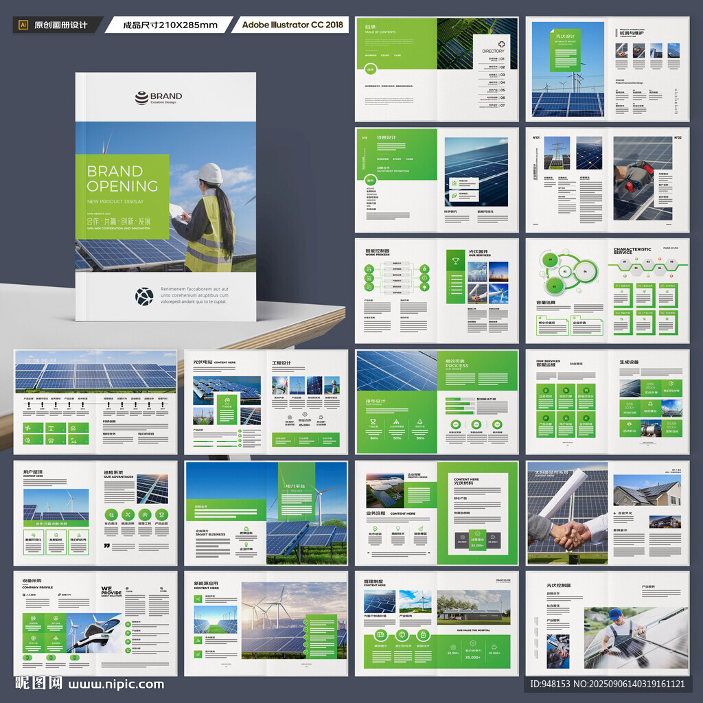Viewport: 703px width, 703px height.
Task: Click the bus icon in 管理制度 green band
Action: [x=380, y=635]
